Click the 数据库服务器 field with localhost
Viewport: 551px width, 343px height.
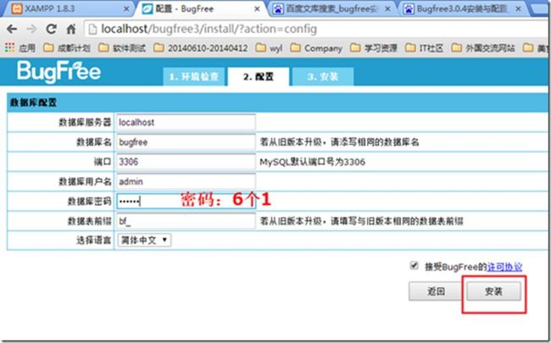pyautogui.click(x=186, y=122)
